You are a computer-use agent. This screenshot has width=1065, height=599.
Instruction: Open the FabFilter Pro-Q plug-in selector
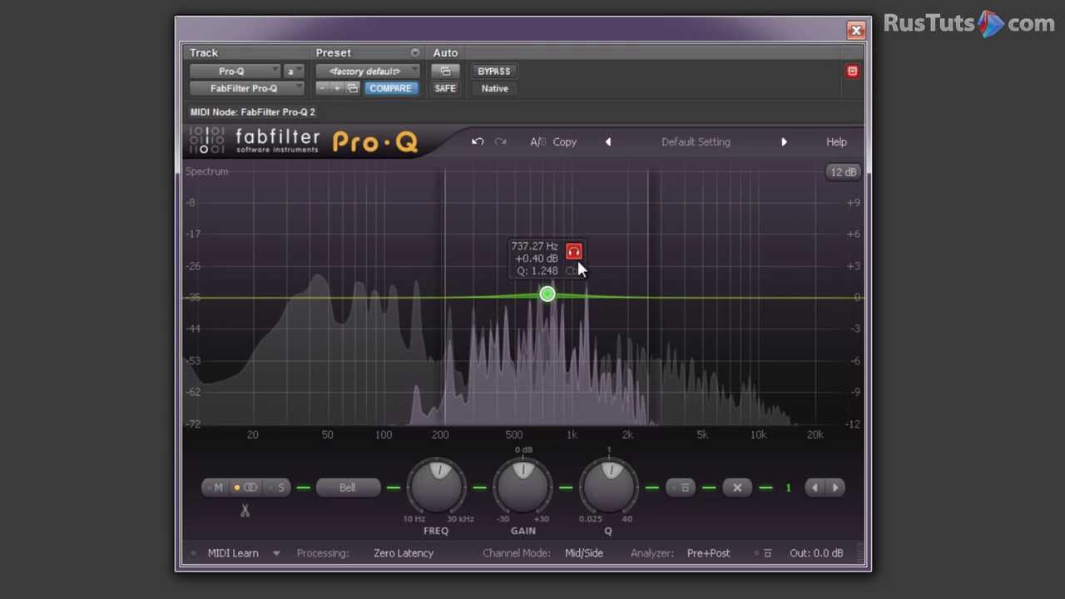click(246, 88)
